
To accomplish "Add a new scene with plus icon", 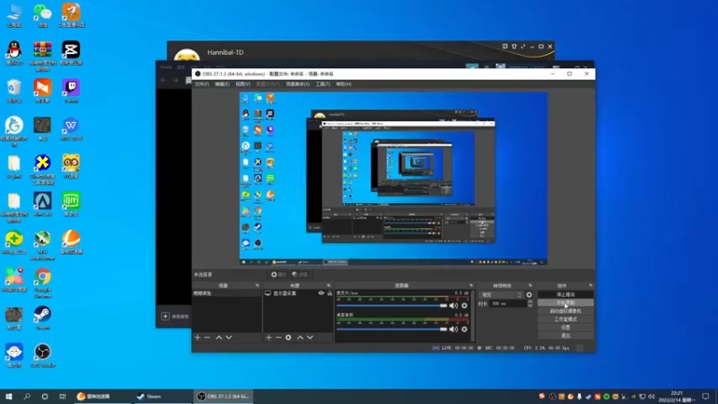I will coord(197,338).
